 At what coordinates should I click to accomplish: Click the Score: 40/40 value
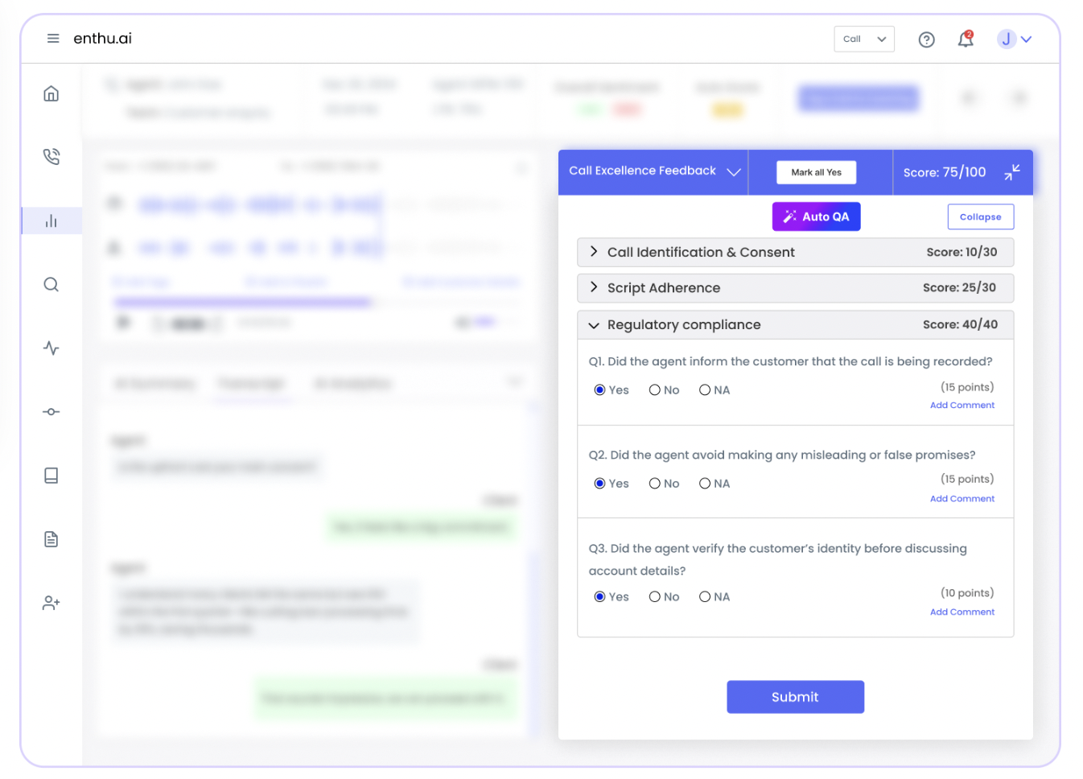[960, 324]
